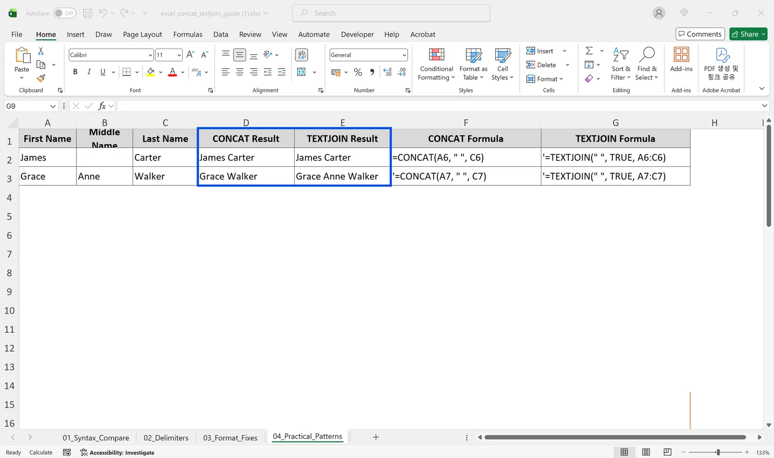Image resolution: width=774 pixels, height=458 pixels.
Task: Toggle align left
Action: click(225, 72)
